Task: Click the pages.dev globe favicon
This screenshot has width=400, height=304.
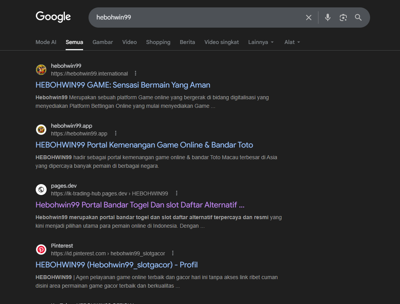Action: (x=41, y=190)
